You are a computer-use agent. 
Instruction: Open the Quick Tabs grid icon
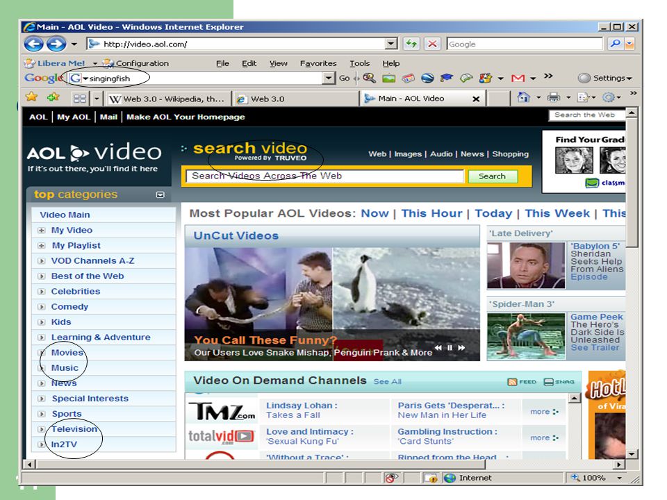pos(79,99)
